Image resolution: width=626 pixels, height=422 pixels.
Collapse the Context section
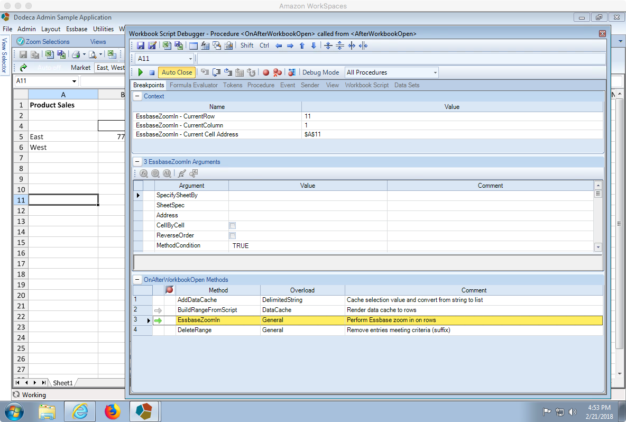pos(137,96)
